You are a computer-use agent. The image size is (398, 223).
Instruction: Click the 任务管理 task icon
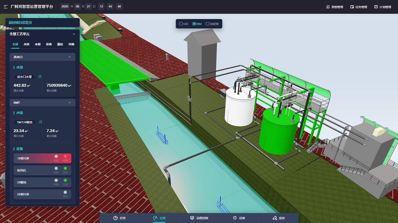352,7
